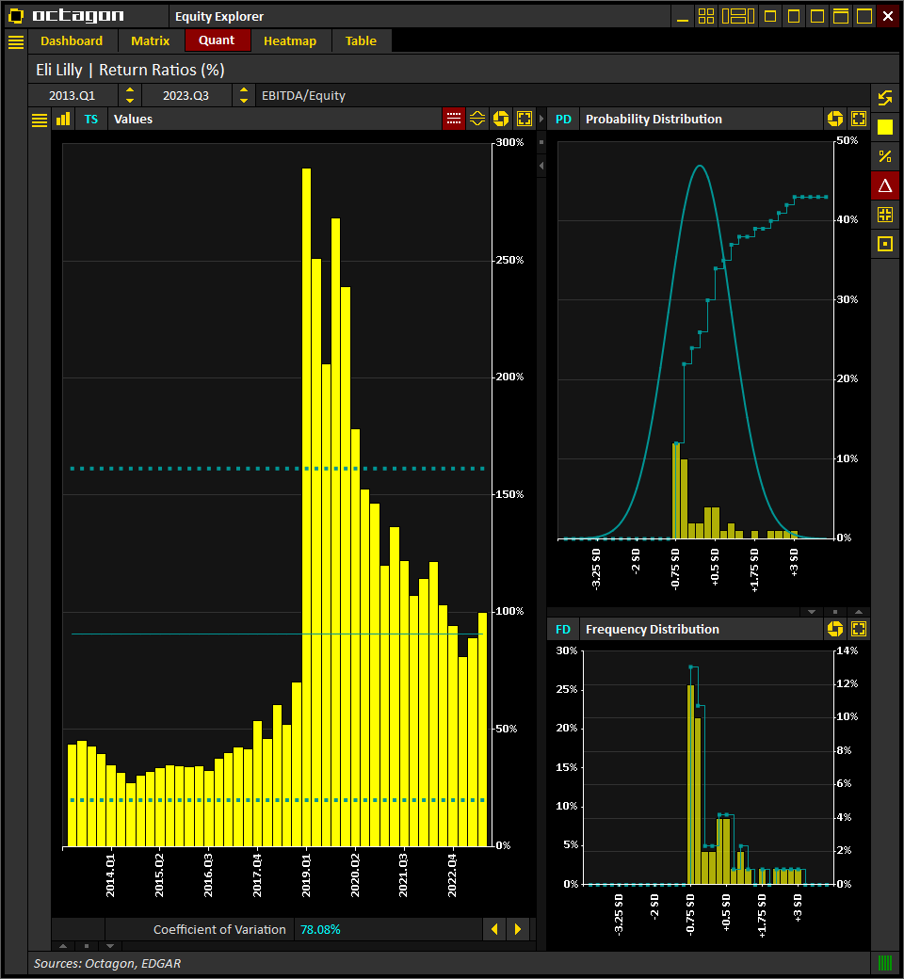Increment the 2023.Q3 end period
The image size is (904, 979).
click(x=244, y=90)
